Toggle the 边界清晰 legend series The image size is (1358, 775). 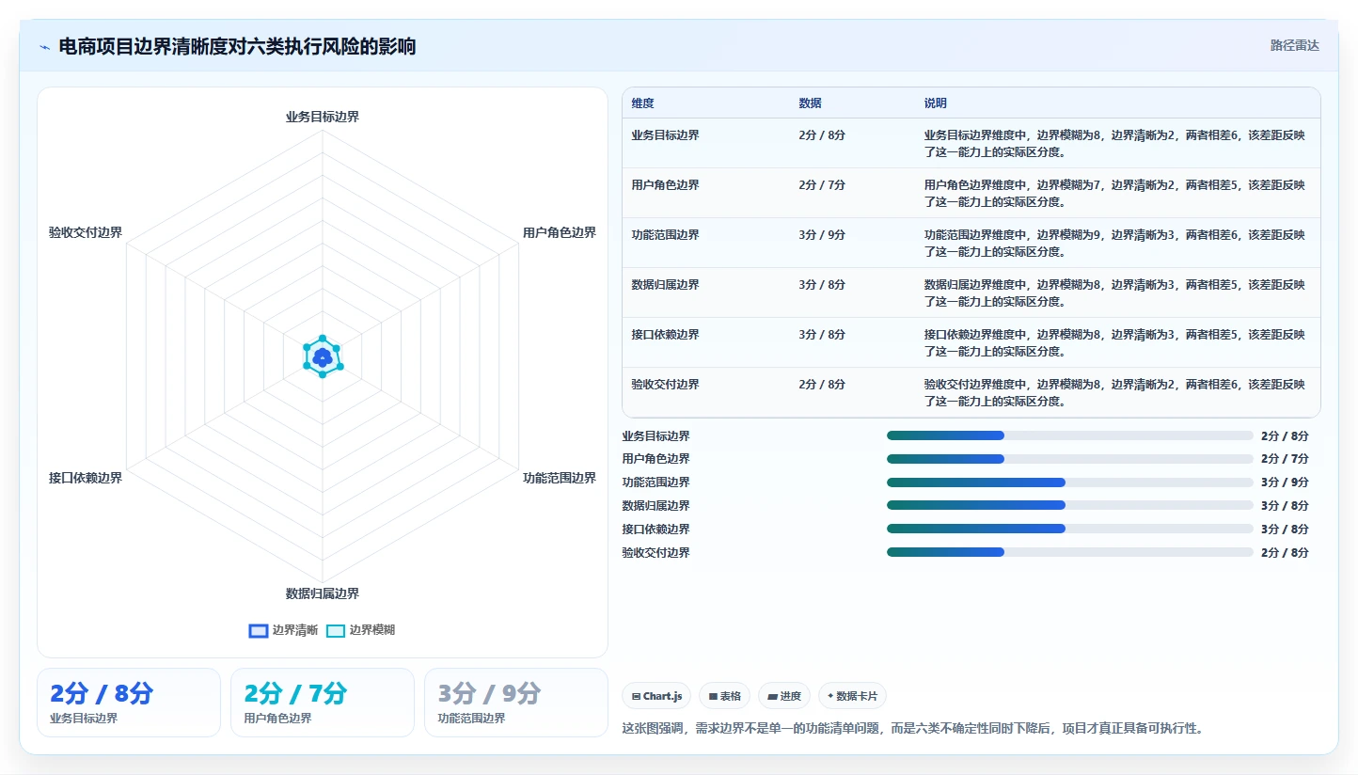(283, 630)
